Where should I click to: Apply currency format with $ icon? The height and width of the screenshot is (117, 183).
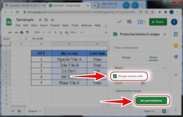coord(50,32)
